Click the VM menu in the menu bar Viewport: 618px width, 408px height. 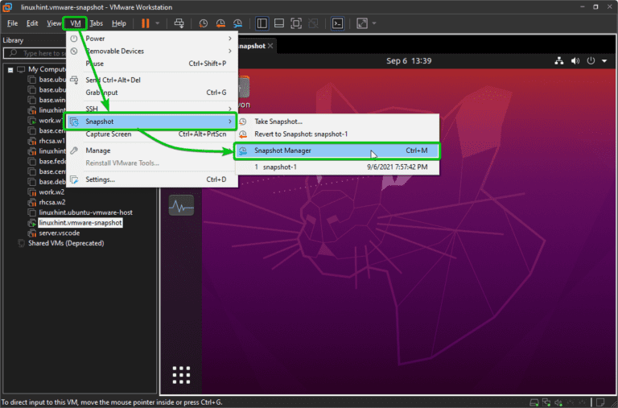[x=76, y=23]
